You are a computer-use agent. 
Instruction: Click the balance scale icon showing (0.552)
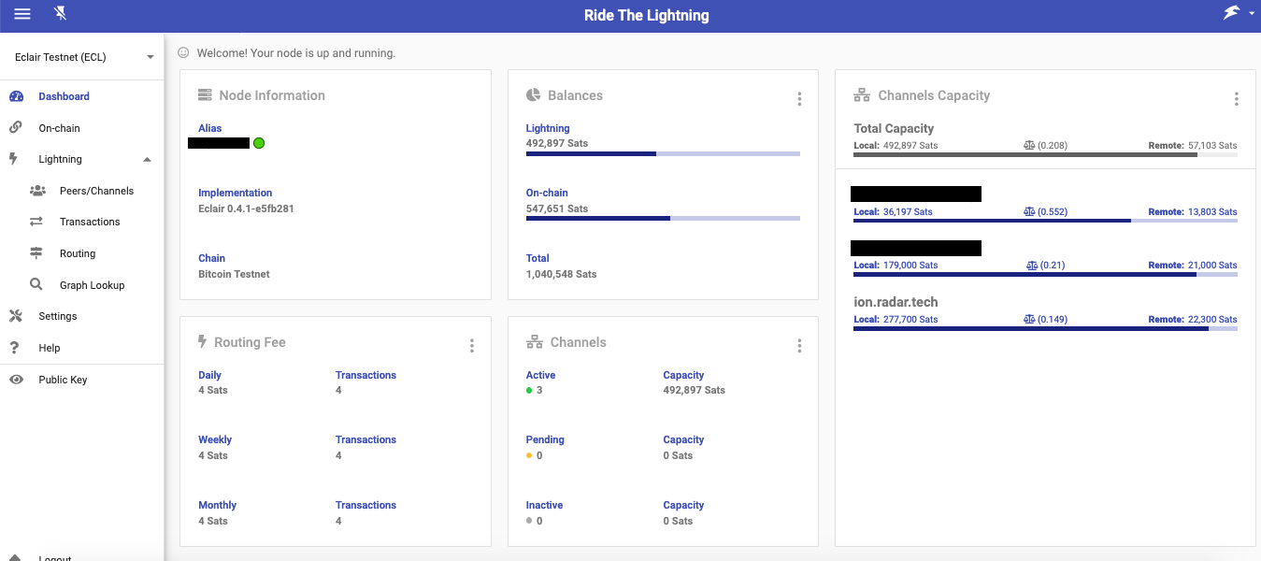[1029, 212]
